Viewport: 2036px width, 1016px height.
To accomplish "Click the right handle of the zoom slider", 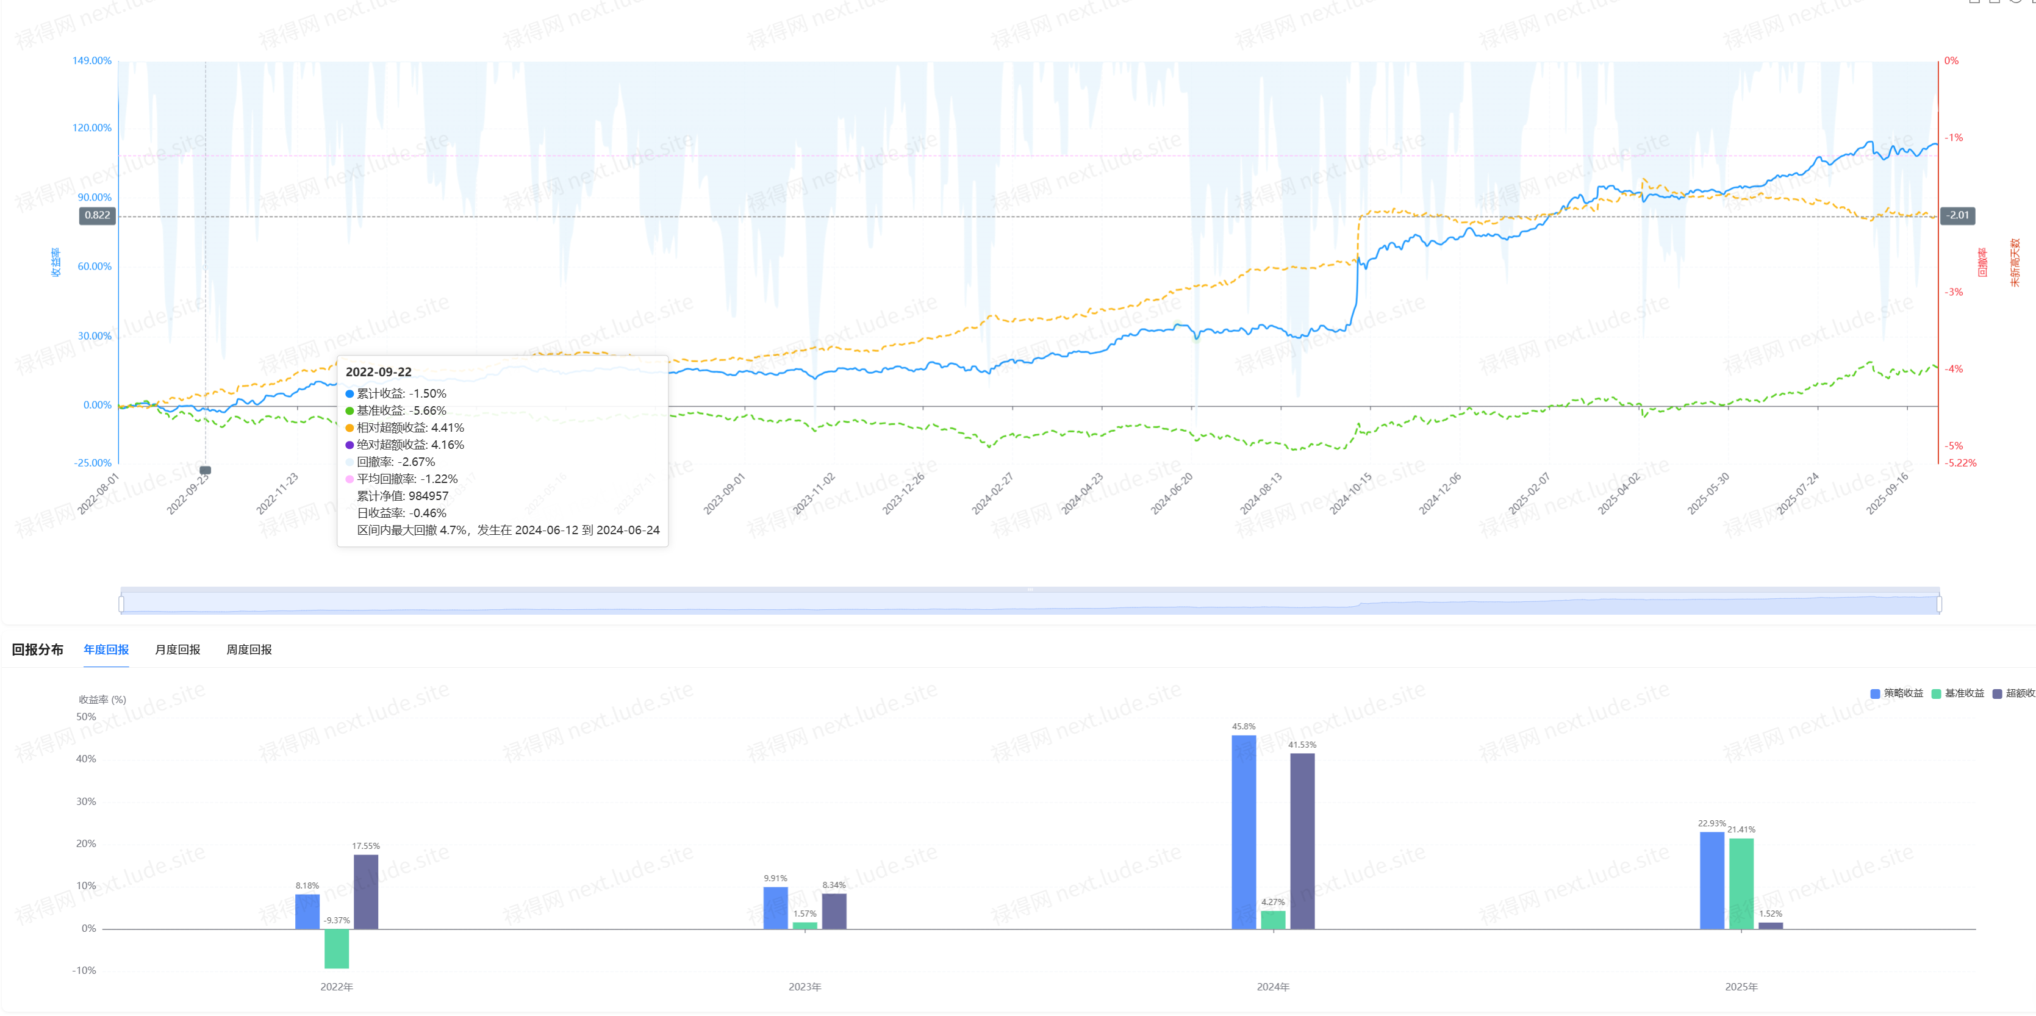I will click(x=1940, y=604).
